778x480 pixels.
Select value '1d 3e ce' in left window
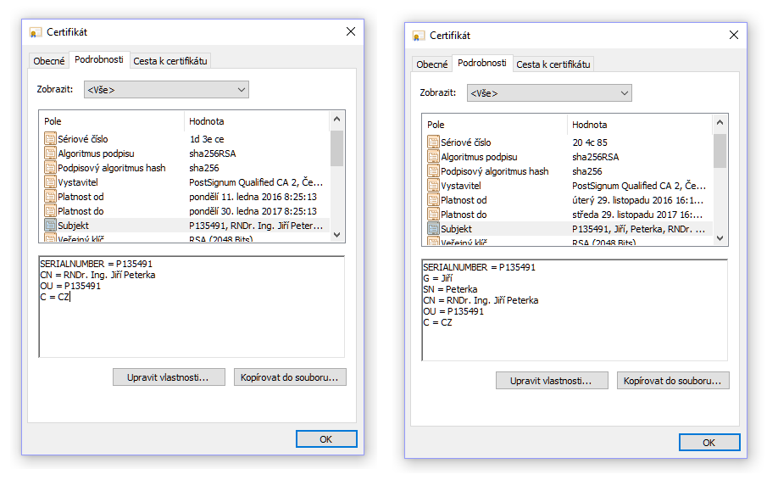[x=207, y=139]
